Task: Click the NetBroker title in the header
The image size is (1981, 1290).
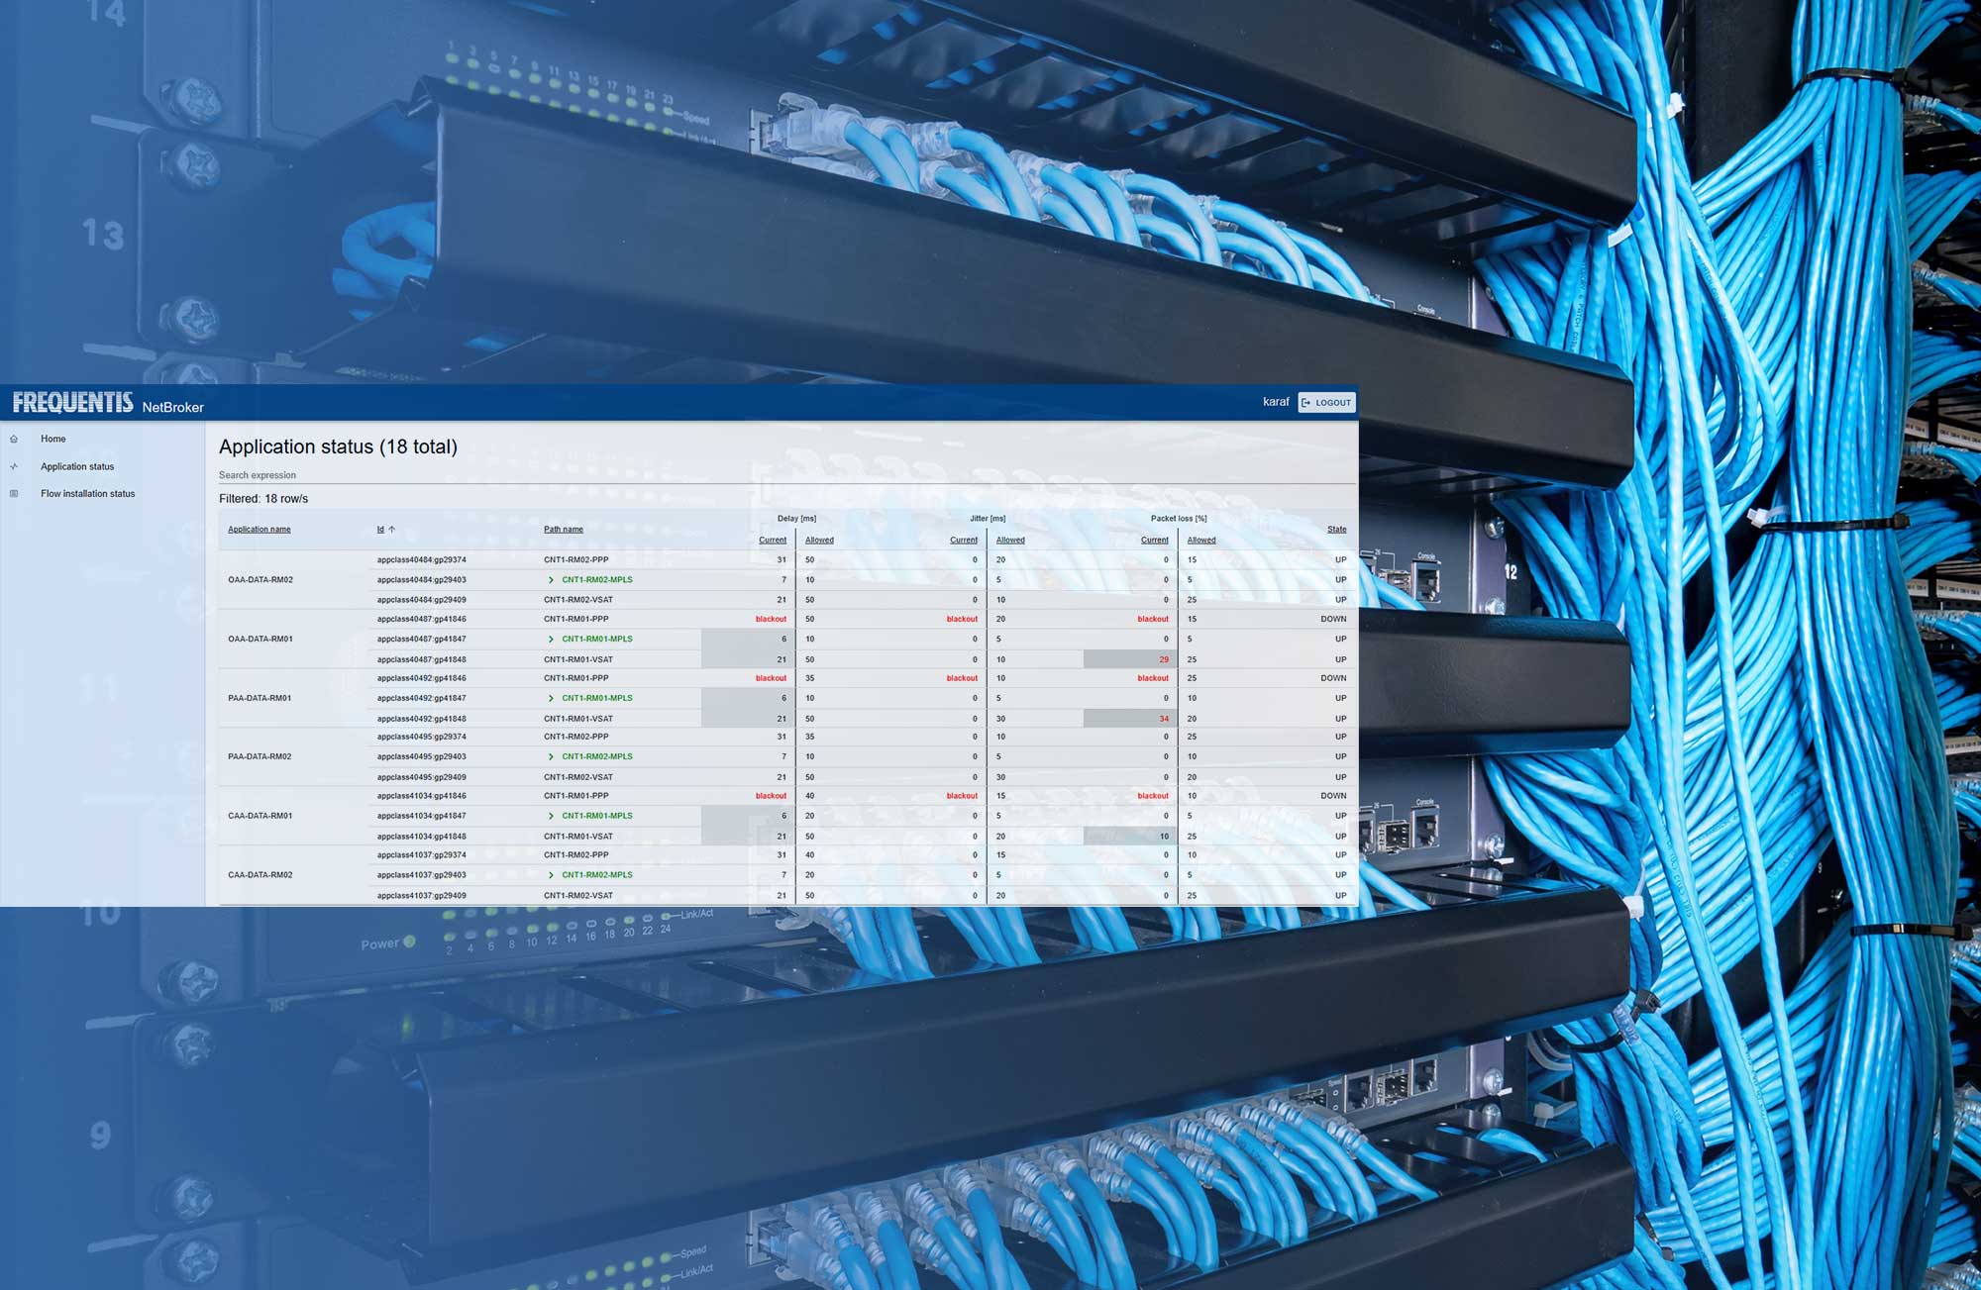Action: 172,407
